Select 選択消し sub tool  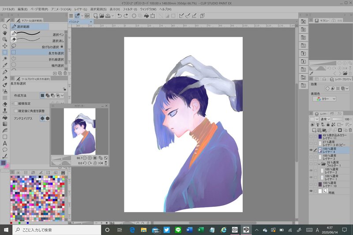38,40
